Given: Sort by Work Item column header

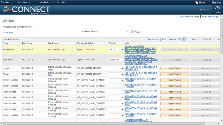Looking at the screenshot, I should tap(53, 43).
